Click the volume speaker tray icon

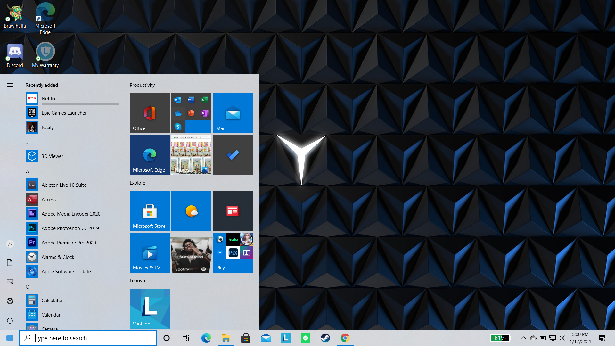coord(562,338)
